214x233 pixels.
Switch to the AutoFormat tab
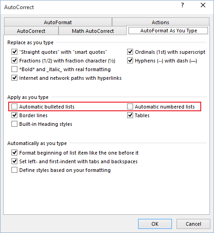[58, 22]
